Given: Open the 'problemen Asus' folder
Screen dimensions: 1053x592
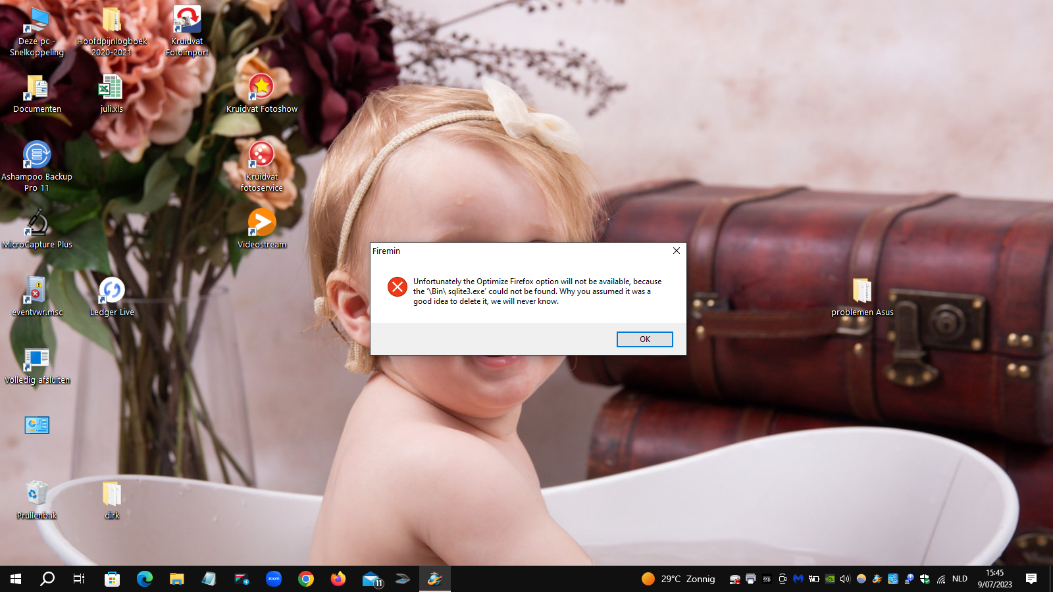Looking at the screenshot, I should tap(863, 291).
